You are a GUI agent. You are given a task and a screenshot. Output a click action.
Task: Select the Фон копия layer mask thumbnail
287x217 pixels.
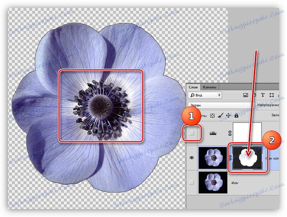247,158
